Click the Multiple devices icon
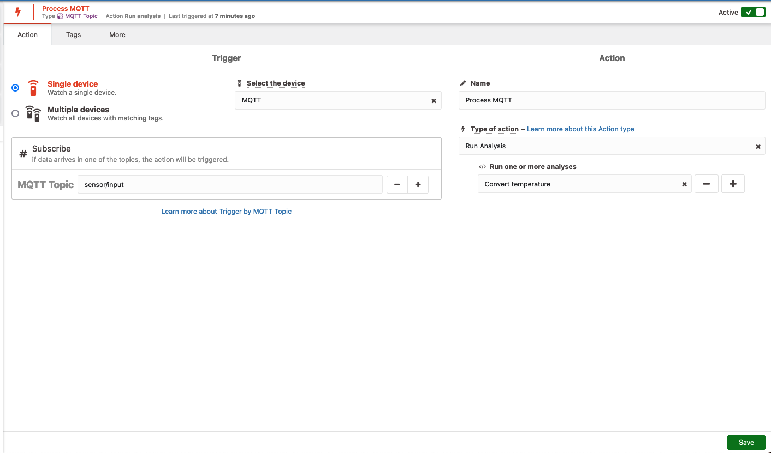The height and width of the screenshot is (453, 771). click(33, 113)
